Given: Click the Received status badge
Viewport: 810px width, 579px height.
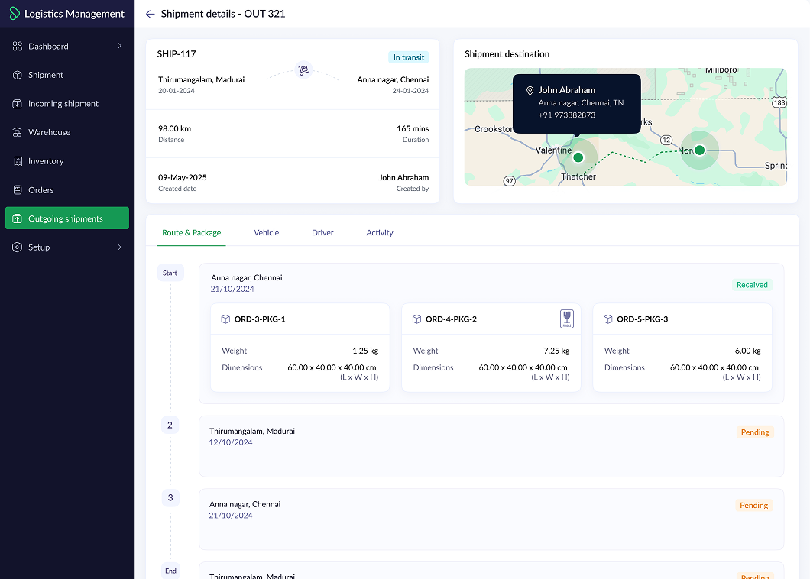Looking at the screenshot, I should tap(752, 285).
